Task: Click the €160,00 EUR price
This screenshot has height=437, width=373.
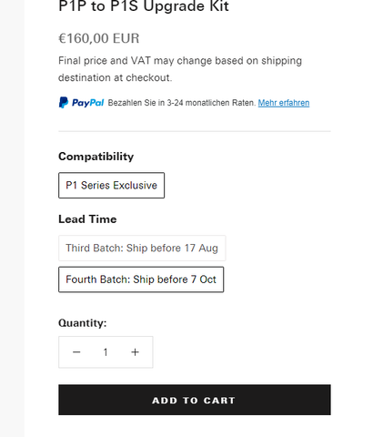Action: pyautogui.click(x=99, y=38)
